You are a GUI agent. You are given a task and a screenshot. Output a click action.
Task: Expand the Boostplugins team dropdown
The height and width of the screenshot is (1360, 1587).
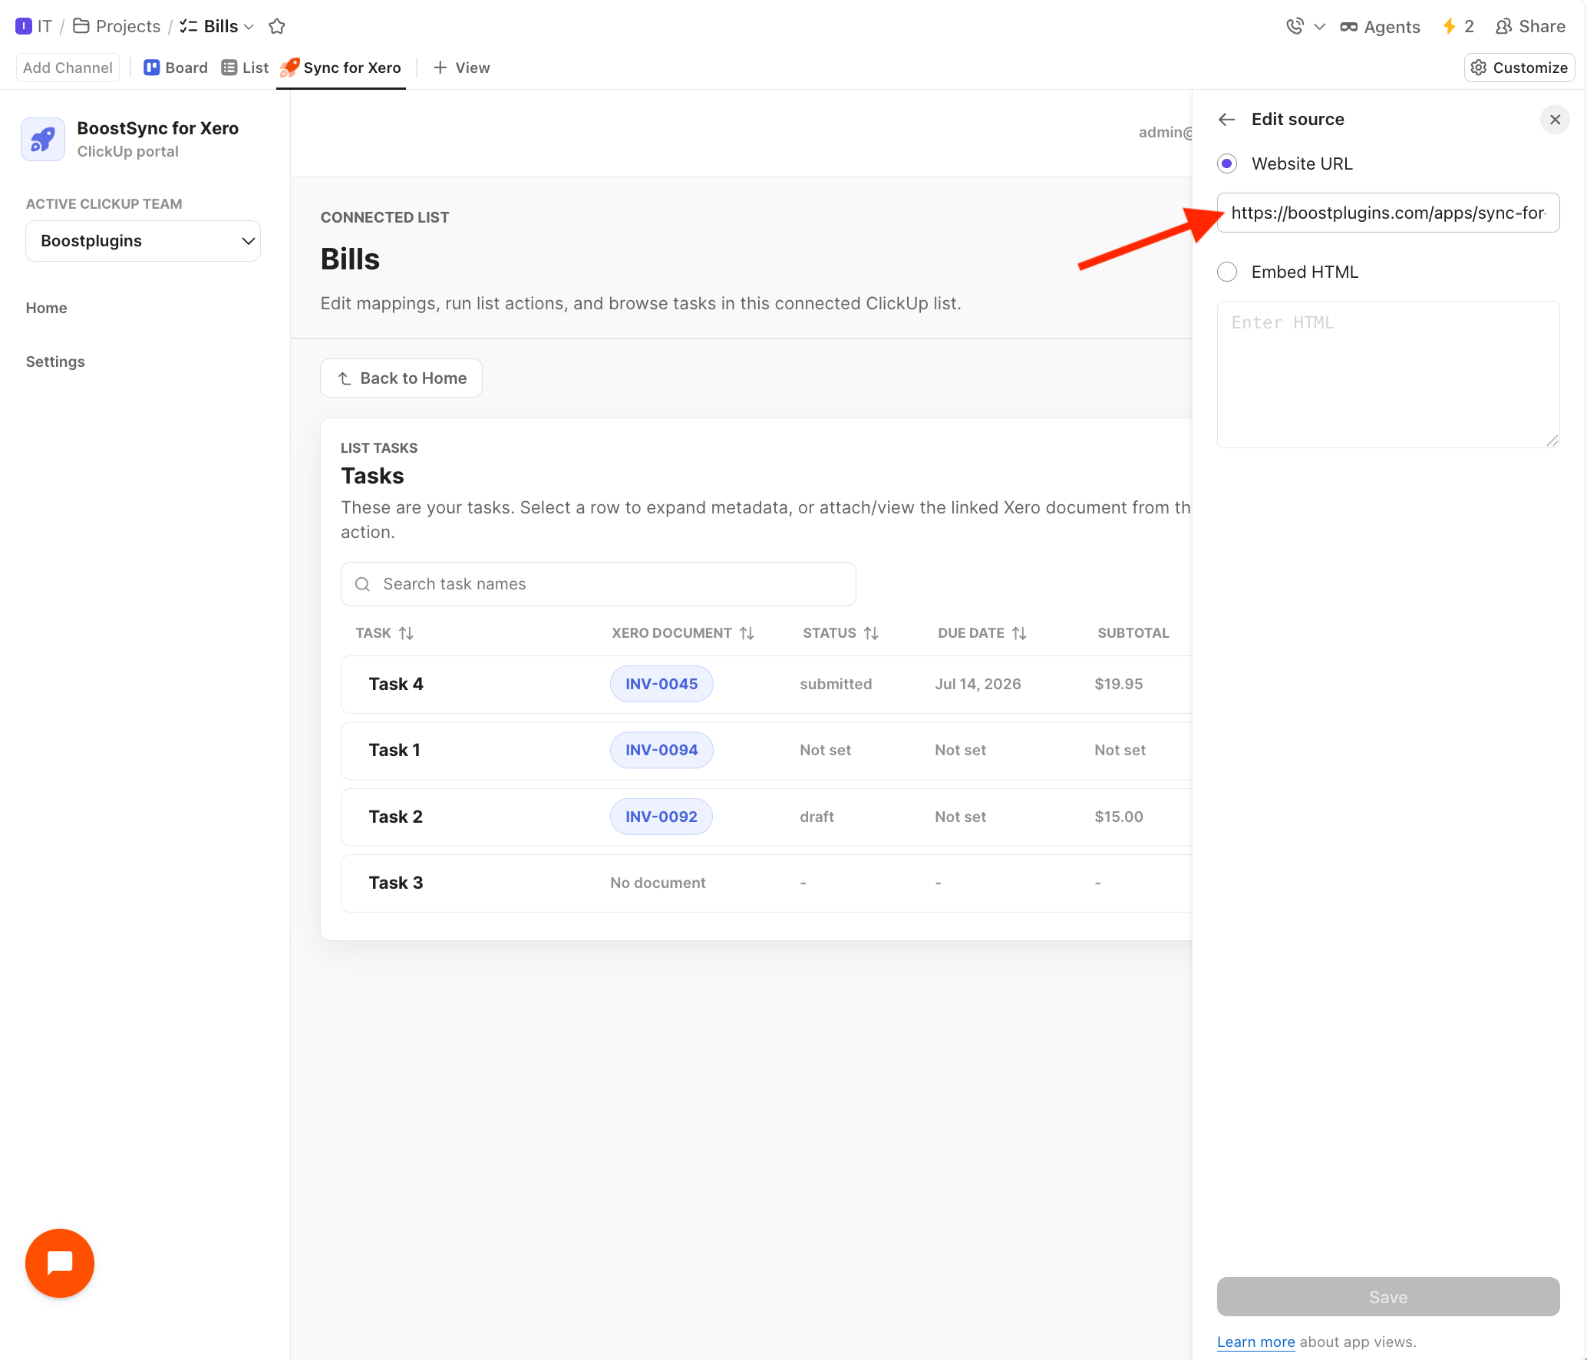(143, 241)
